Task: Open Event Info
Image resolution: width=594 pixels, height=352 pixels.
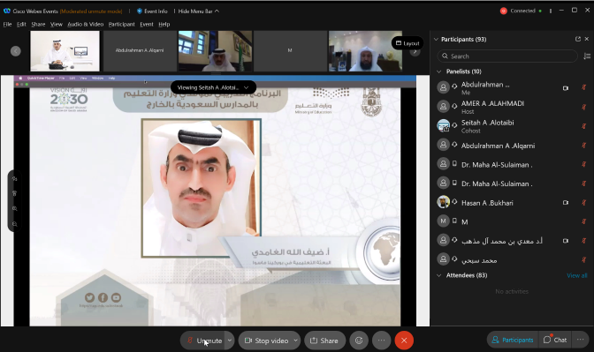Action: click(x=152, y=11)
